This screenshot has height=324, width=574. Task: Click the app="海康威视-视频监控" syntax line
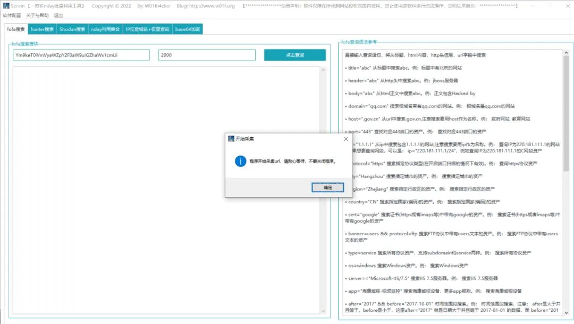pyautogui.click(x=433, y=291)
